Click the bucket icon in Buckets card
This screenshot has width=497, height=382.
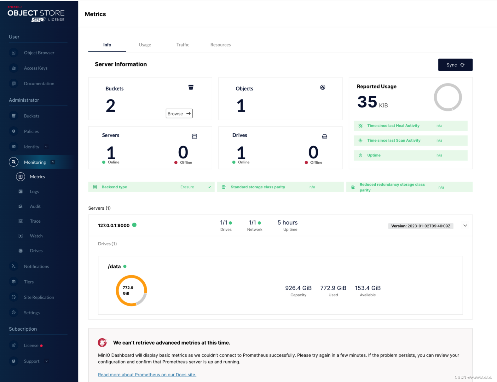point(191,87)
